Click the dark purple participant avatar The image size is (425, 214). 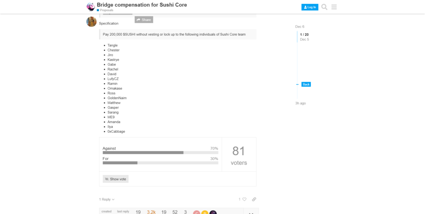(213, 212)
